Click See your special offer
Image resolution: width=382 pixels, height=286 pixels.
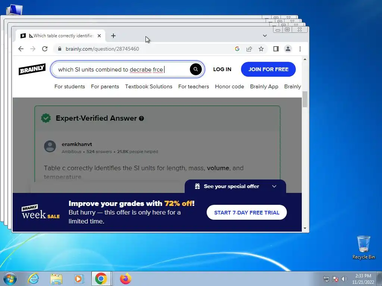click(231, 186)
